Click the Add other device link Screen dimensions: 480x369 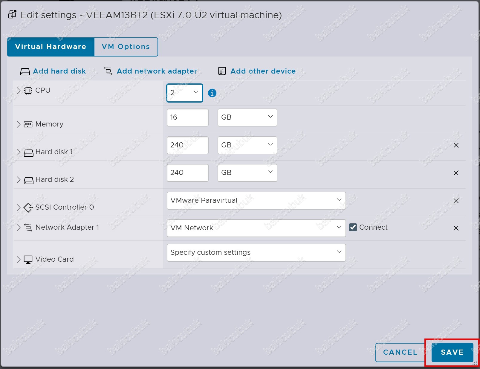tap(263, 71)
